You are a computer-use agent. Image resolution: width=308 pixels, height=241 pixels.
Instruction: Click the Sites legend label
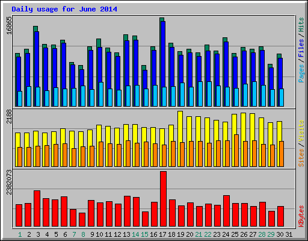pyautogui.click(x=301, y=158)
